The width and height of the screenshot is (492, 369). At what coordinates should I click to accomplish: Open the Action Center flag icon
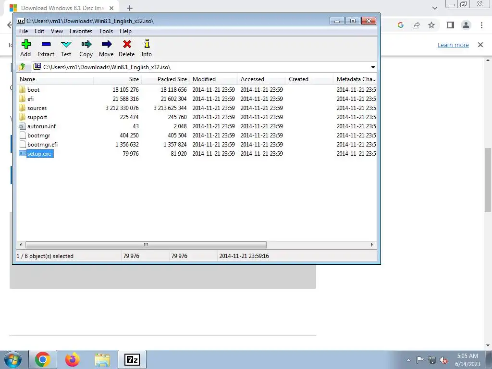click(x=420, y=360)
